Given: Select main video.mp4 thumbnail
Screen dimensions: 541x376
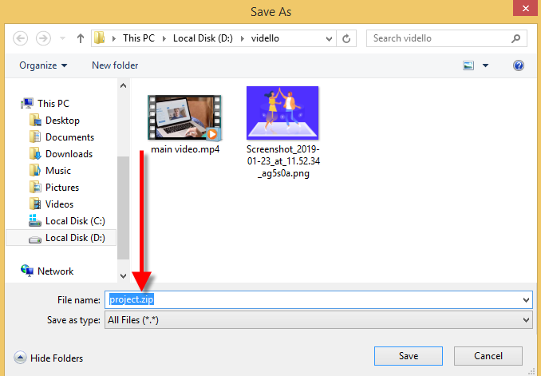Looking at the screenshot, I should click(x=184, y=117).
